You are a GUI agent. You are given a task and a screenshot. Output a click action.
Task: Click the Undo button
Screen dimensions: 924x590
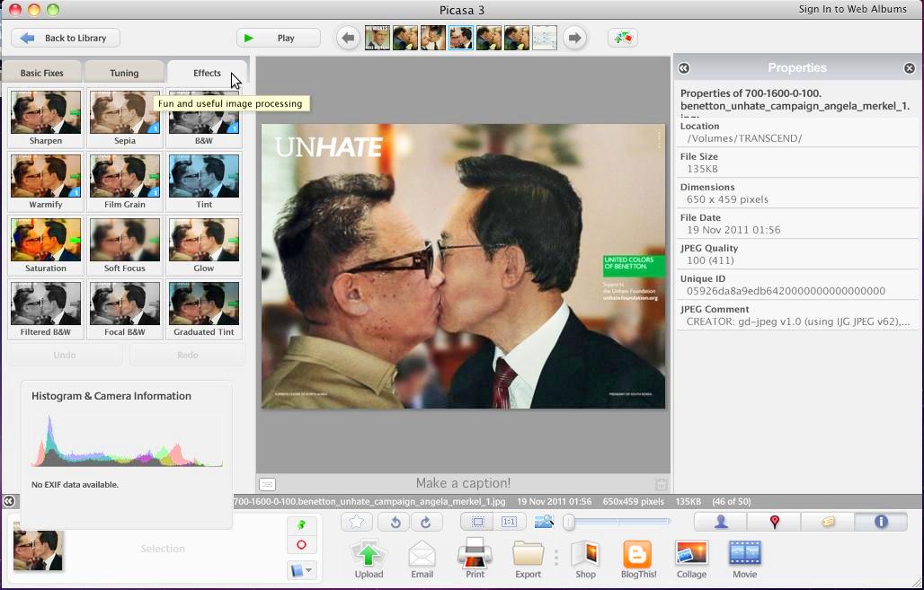tap(65, 355)
